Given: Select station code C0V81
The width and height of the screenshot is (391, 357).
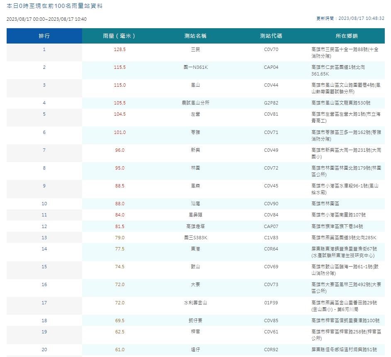Looking at the screenshot, I should pos(271,114).
